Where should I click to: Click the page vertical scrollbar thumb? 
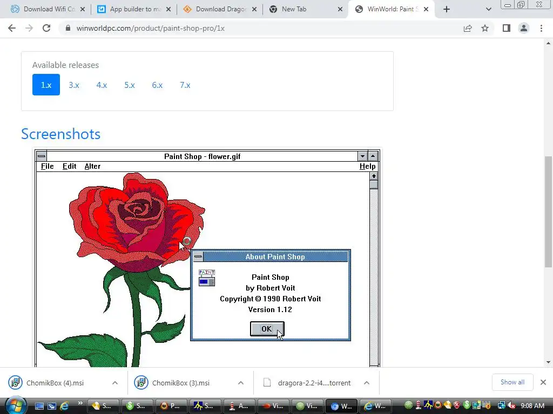tap(548, 211)
